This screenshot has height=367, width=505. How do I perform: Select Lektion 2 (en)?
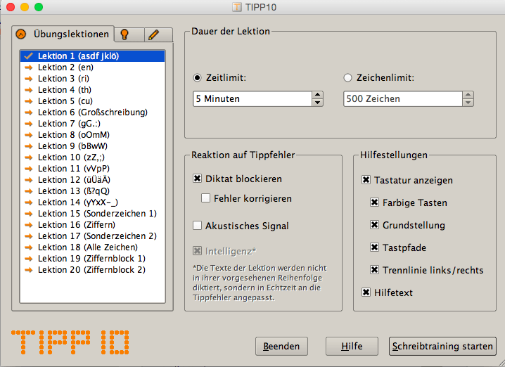[92, 67]
